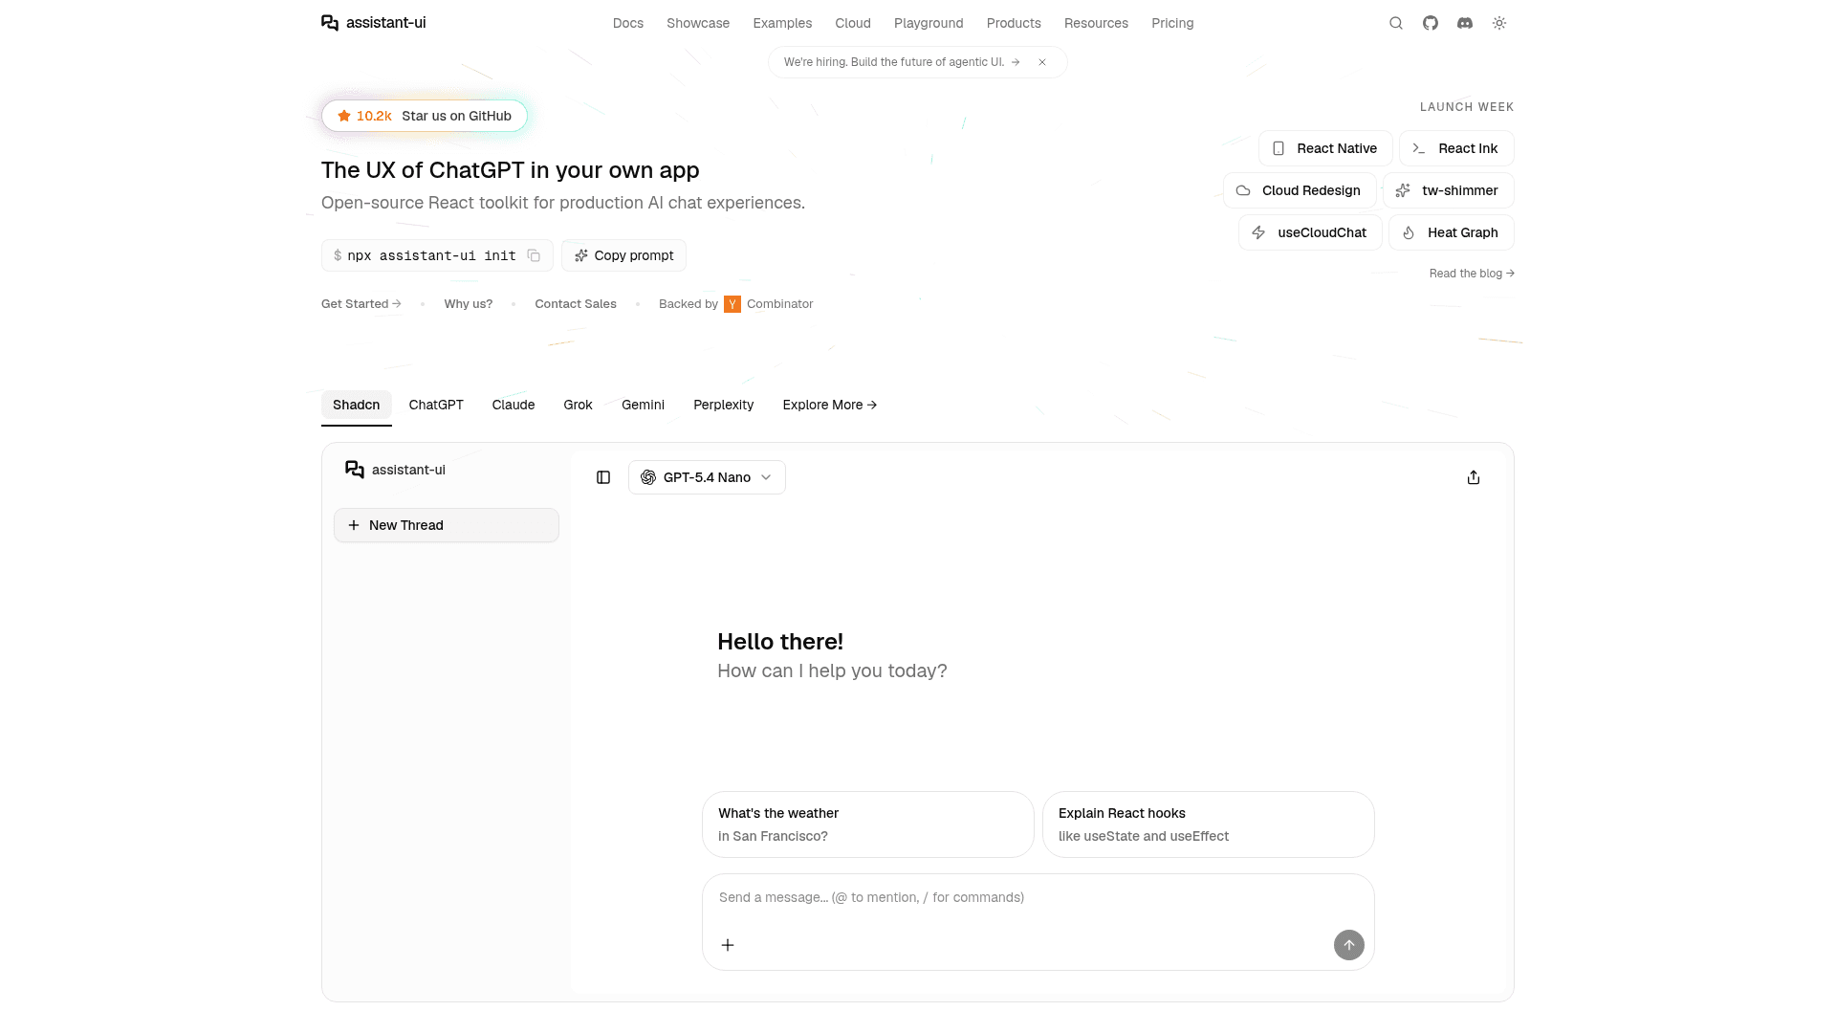Open the React Native launch card
The image size is (1836, 1033).
[1325, 148]
